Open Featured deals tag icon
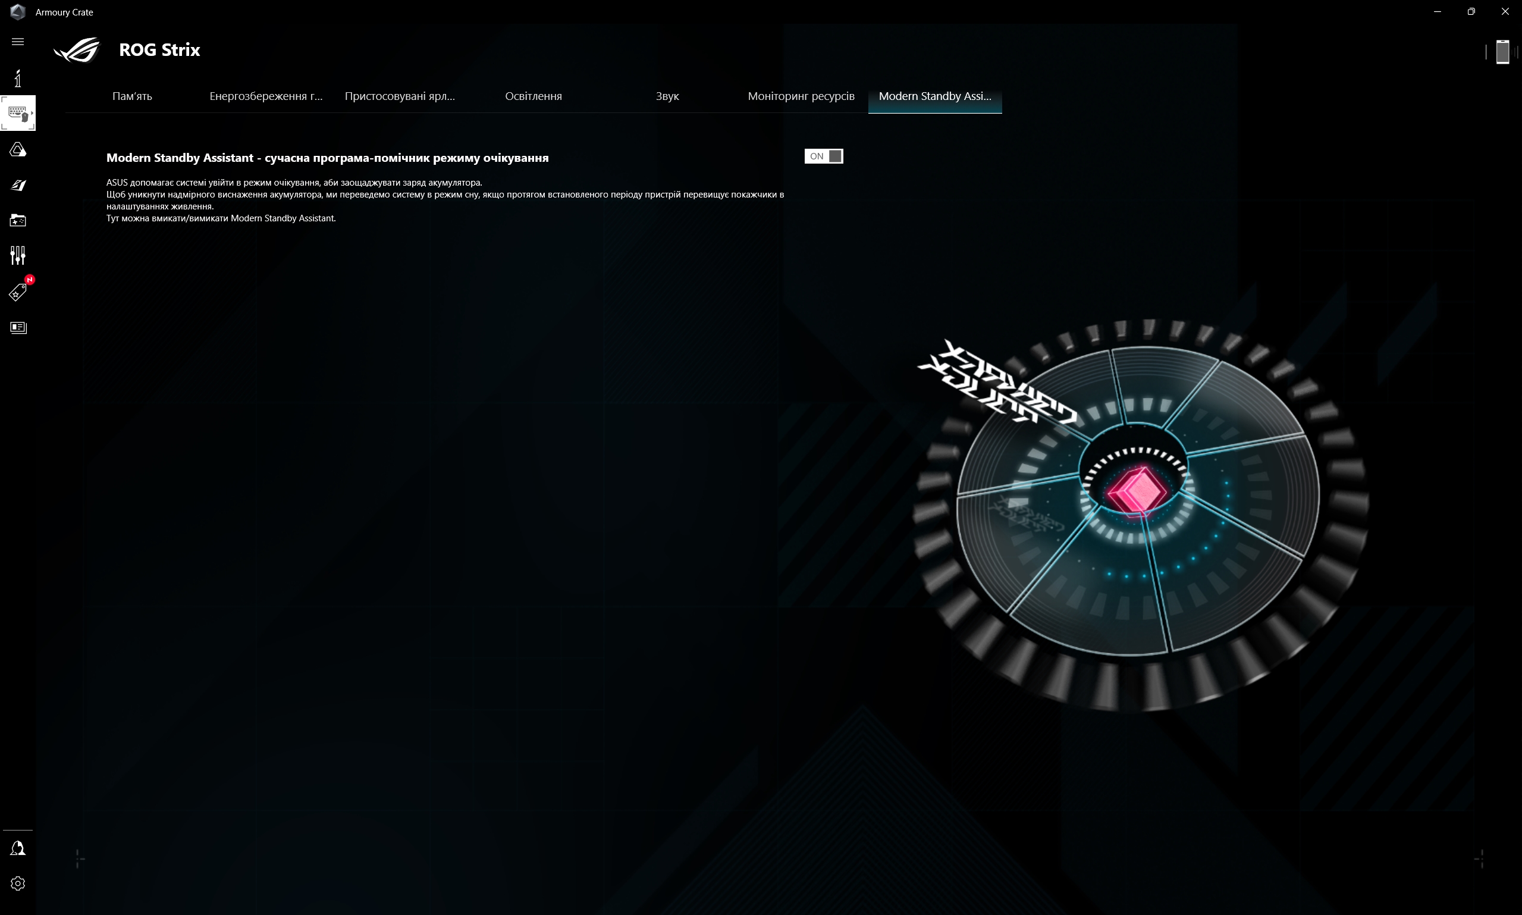The image size is (1522, 915). tap(18, 292)
